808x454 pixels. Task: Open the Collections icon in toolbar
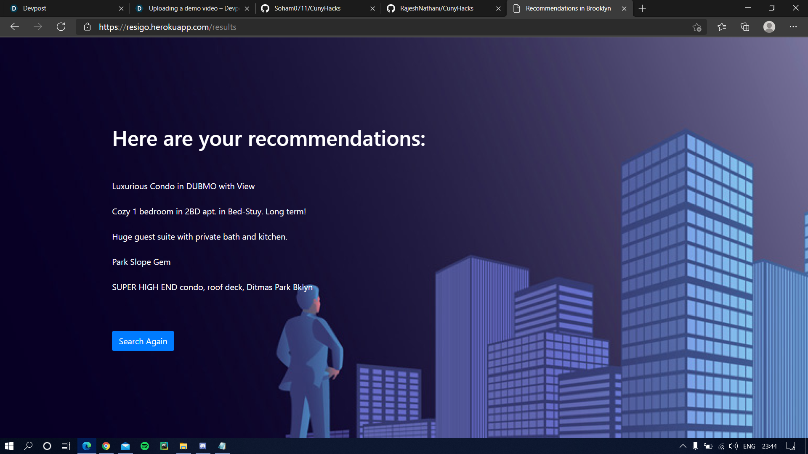[x=745, y=27]
